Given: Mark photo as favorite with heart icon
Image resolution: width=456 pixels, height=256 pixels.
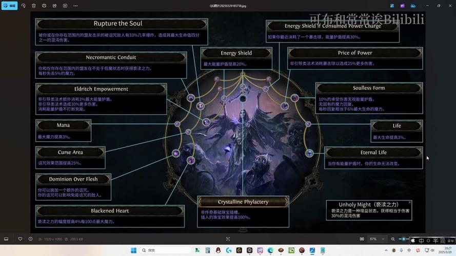Looking at the screenshot, I should pyautogui.click(x=21, y=239).
